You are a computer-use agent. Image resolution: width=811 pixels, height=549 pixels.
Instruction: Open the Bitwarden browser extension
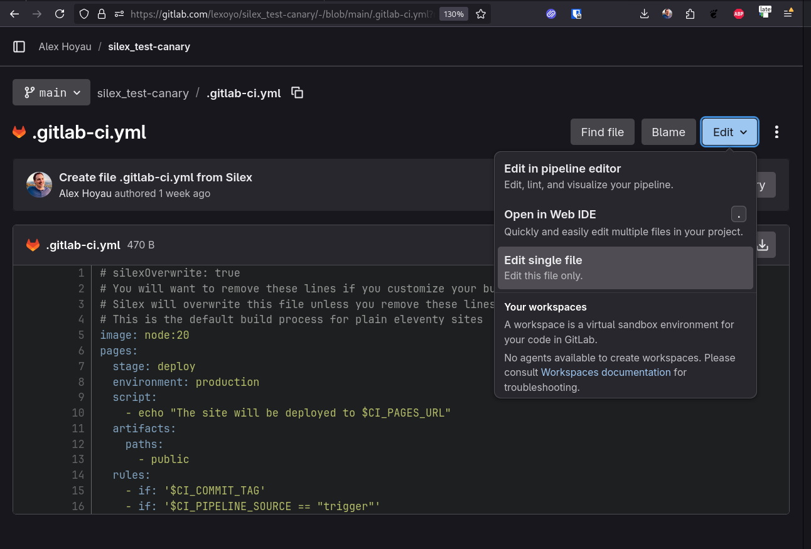pos(576,14)
